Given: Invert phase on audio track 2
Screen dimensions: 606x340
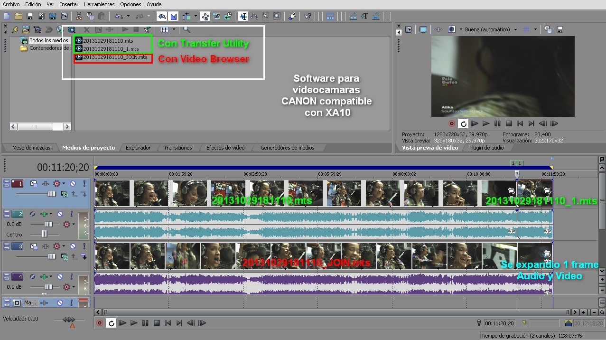Looking at the screenshot, I should pos(32,214).
